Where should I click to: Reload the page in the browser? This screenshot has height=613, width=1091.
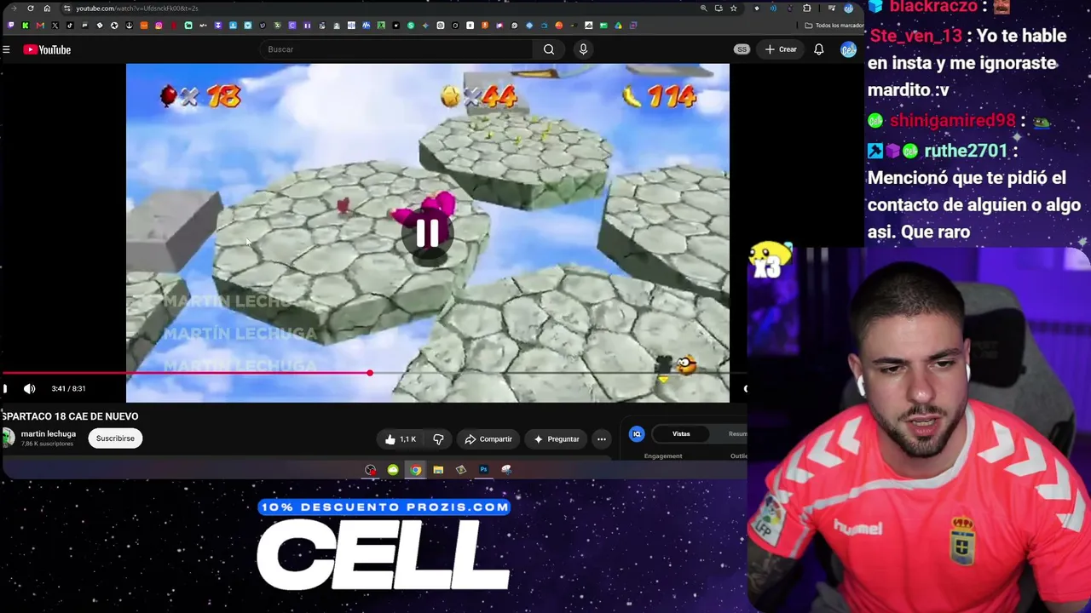tap(31, 9)
